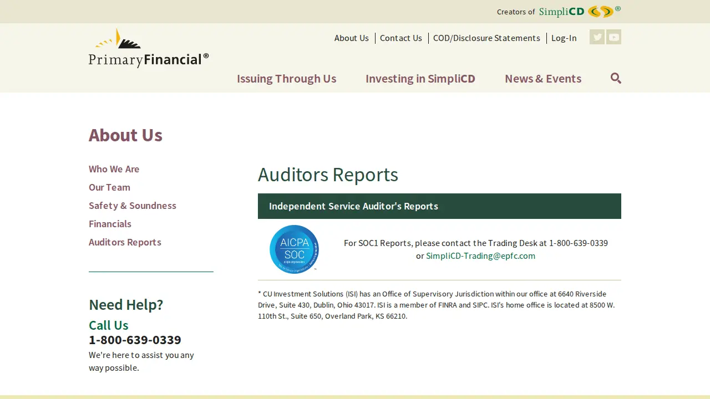Go to About Us in top links

pyautogui.click(x=351, y=38)
